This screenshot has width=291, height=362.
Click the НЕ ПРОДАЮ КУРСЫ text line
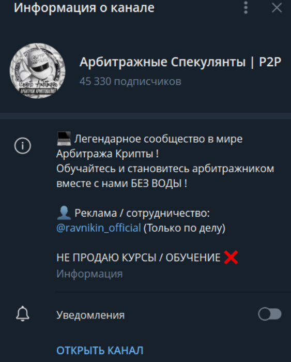click(139, 258)
